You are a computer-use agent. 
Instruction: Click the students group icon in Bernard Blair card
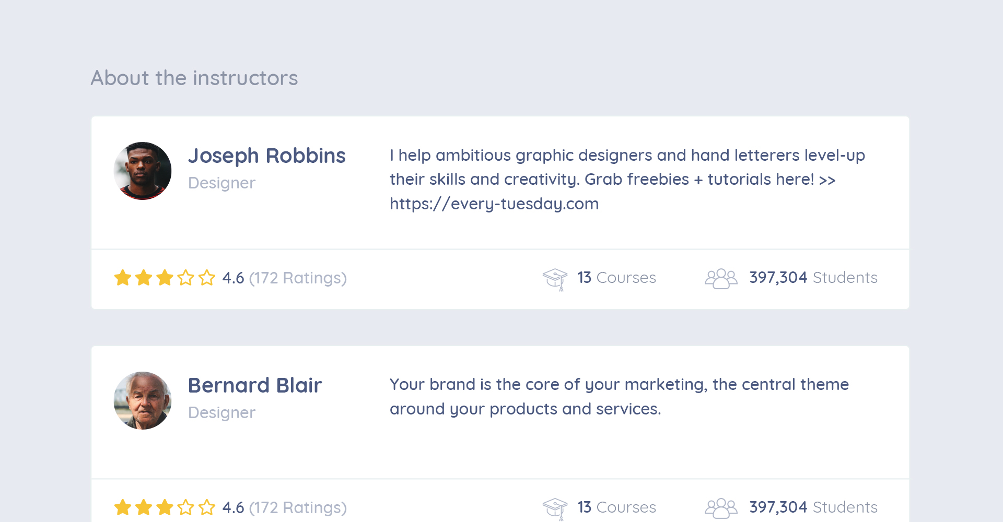pos(721,508)
